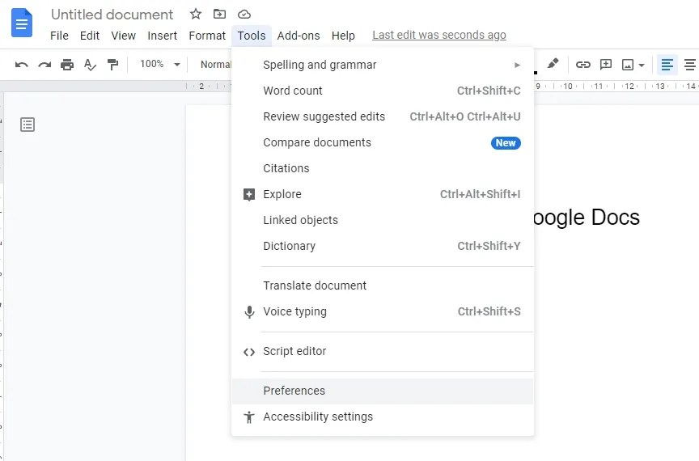Click the Accessibility settings person icon
The width and height of the screenshot is (699, 461).
pos(249,417)
